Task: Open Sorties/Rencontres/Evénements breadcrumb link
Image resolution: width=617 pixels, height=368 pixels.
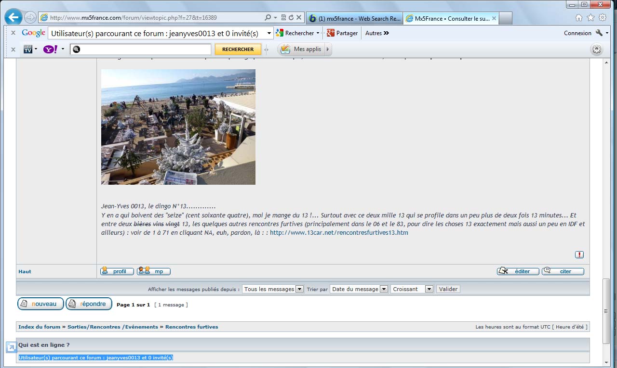Action: pyautogui.click(x=113, y=327)
